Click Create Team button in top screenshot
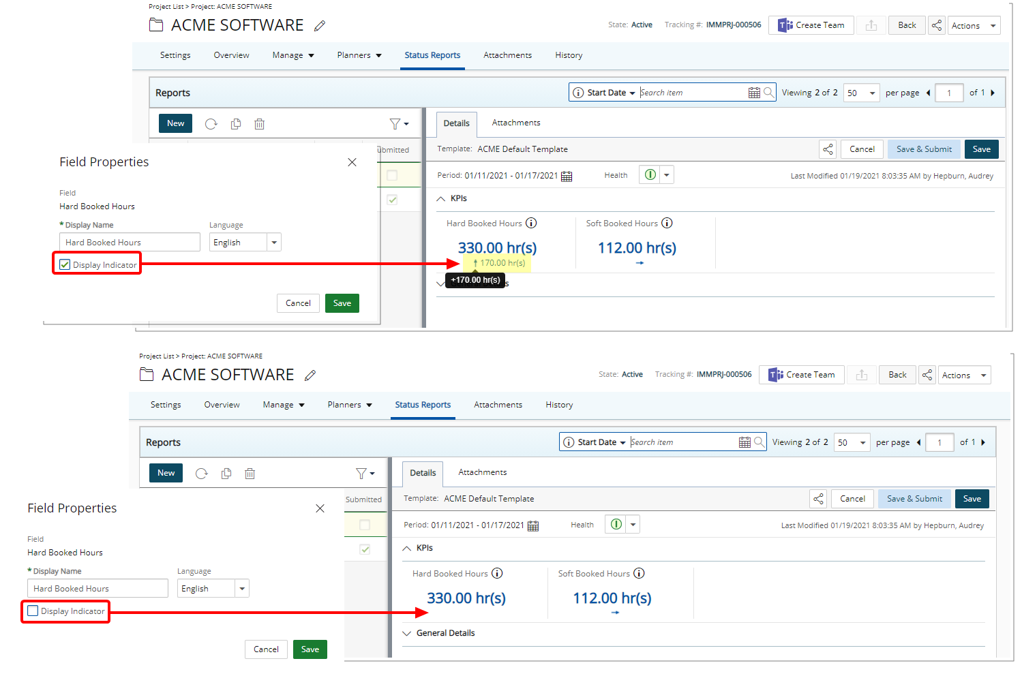 pos(811,25)
